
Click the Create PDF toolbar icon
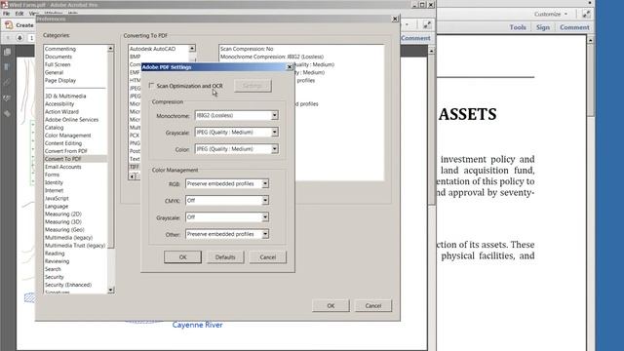pyautogui.click(x=9, y=25)
